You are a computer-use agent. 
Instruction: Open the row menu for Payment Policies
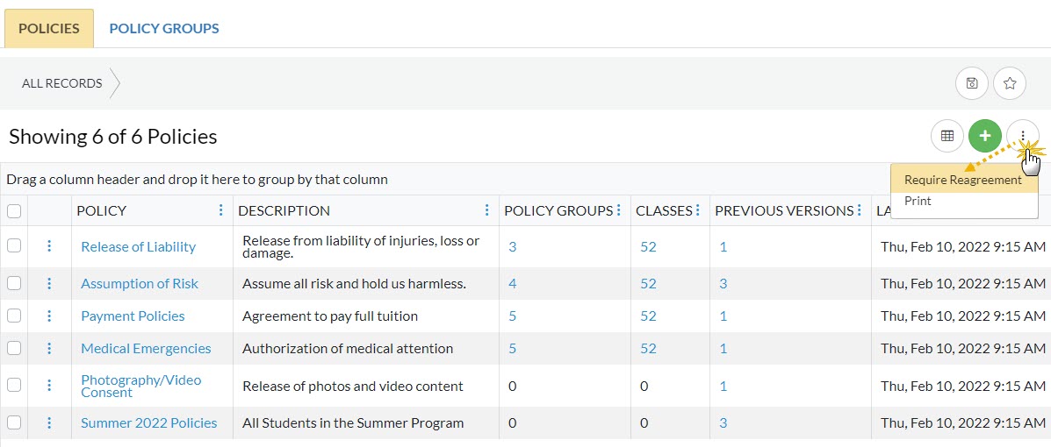pyautogui.click(x=49, y=316)
